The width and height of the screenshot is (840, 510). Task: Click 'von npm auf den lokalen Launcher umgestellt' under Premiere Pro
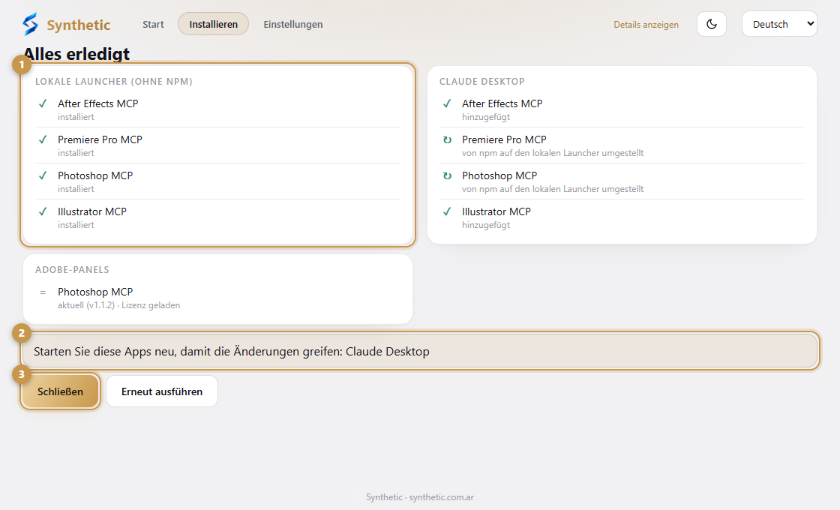tap(553, 153)
